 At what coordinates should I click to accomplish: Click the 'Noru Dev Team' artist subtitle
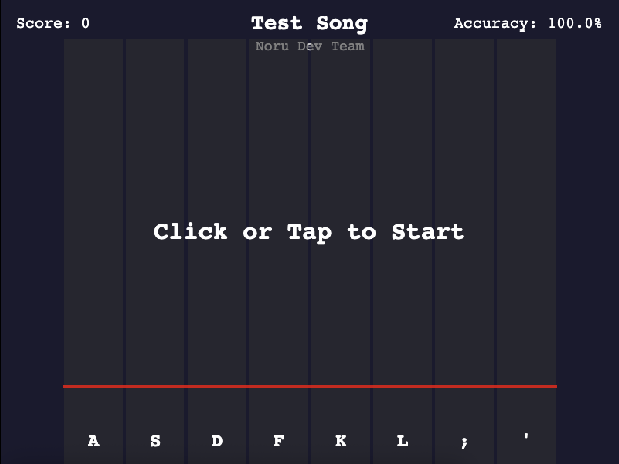[310, 46]
